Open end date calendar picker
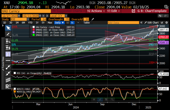Image resolution: width=170 pixels, height=110 pixels. point(40,16)
